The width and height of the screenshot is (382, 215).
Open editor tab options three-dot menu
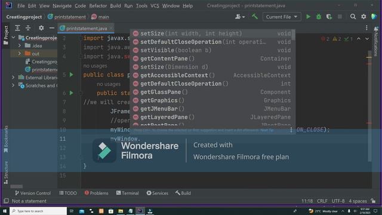tap(366, 28)
